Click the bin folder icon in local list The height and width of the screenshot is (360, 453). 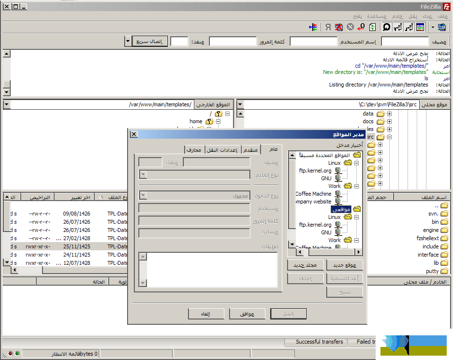point(444,222)
